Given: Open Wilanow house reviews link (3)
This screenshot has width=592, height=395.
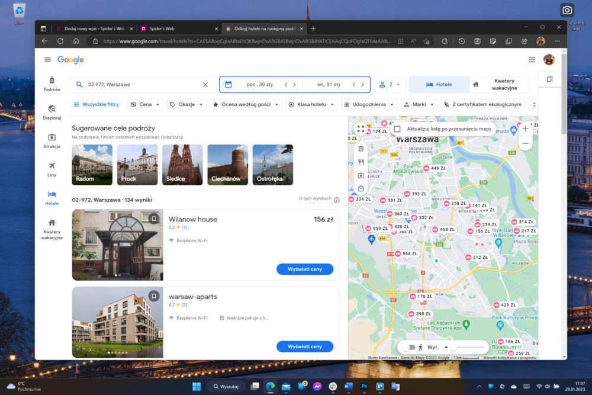Looking at the screenshot, I should click(x=184, y=227).
